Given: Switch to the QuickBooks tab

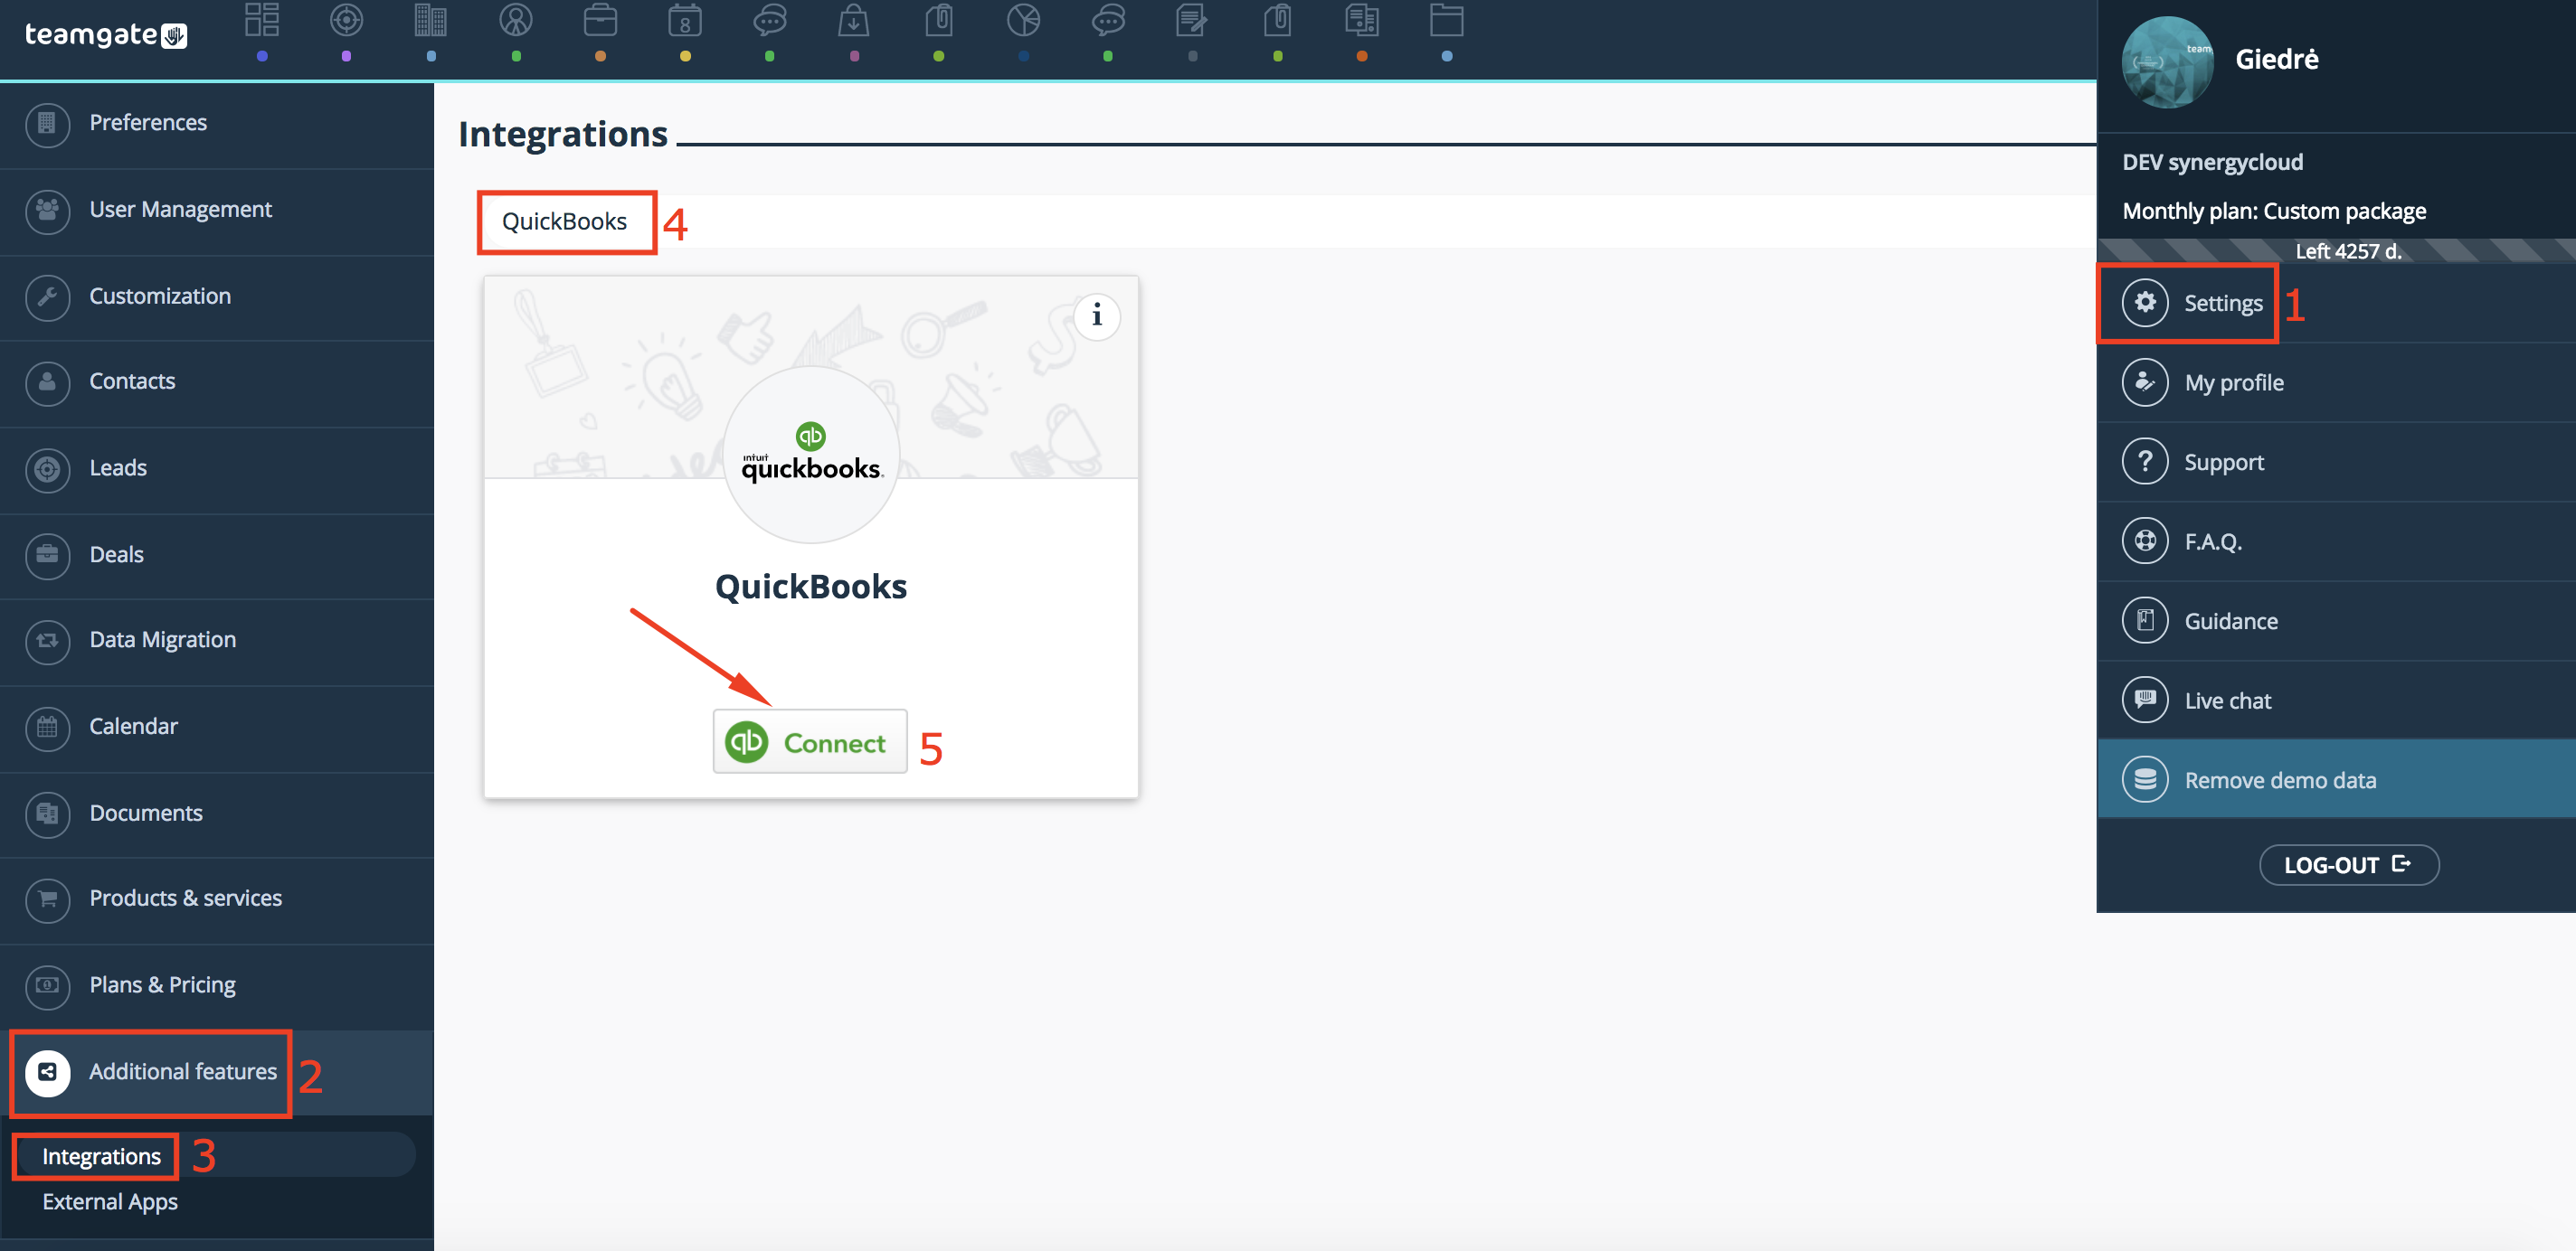Looking at the screenshot, I should (x=565, y=221).
